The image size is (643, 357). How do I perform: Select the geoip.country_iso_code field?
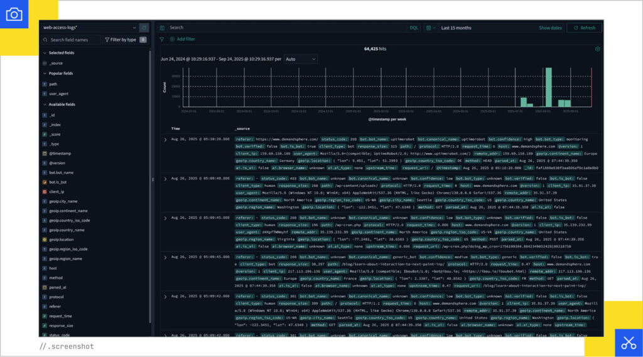coord(69,220)
